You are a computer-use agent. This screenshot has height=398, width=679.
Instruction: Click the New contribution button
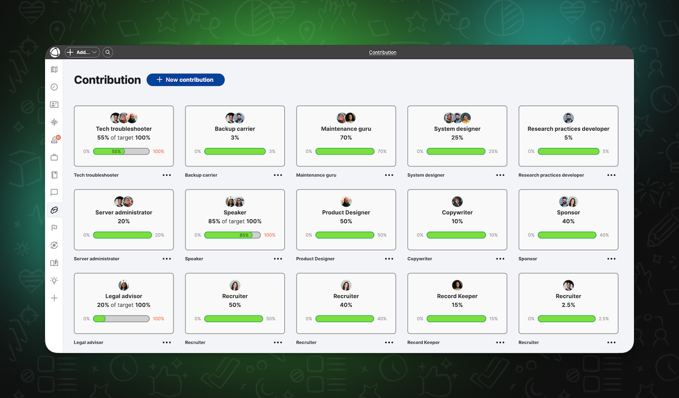point(185,79)
